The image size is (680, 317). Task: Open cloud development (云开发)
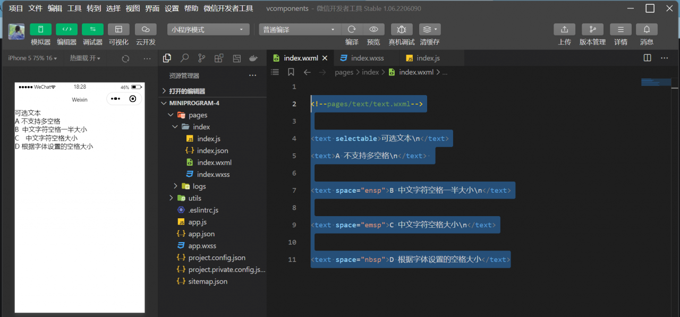[x=146, y=30]
